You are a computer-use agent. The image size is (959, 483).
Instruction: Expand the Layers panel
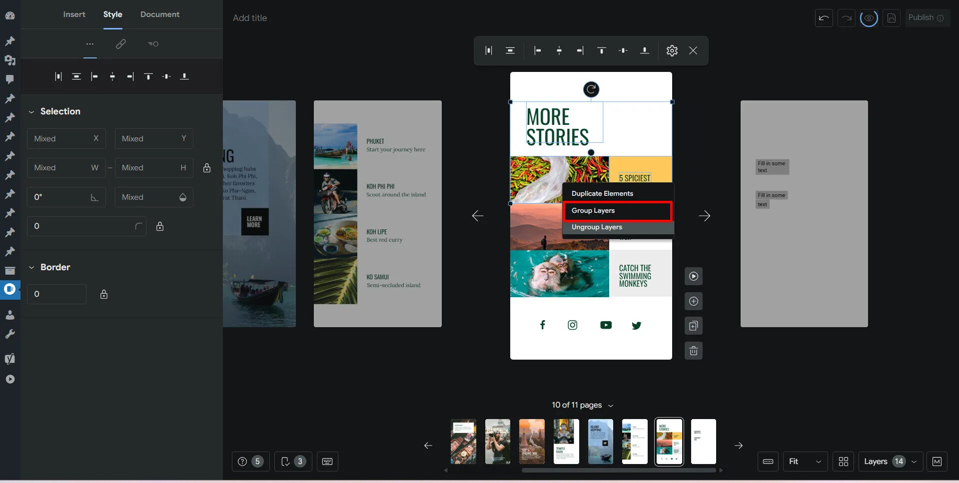[890, 462]
